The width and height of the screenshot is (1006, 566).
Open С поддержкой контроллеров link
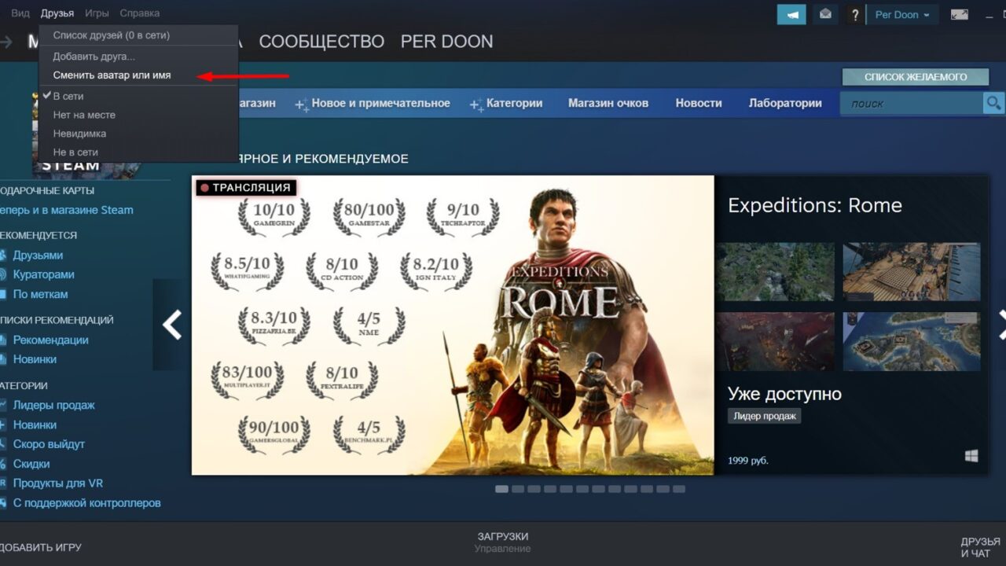coord(86,503)
